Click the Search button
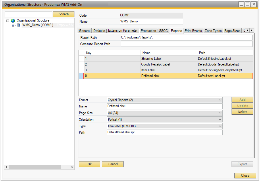Screen dimensions: 260x181 [x=63, y=14]
